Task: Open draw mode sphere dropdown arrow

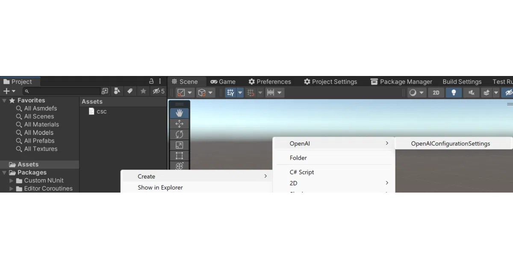Action: pos(422,93)
